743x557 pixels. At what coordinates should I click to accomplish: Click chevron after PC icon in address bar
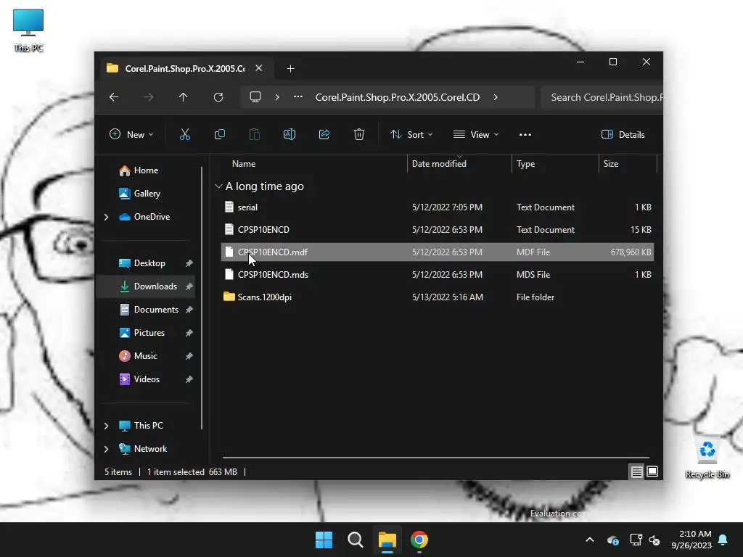[277, 97]
